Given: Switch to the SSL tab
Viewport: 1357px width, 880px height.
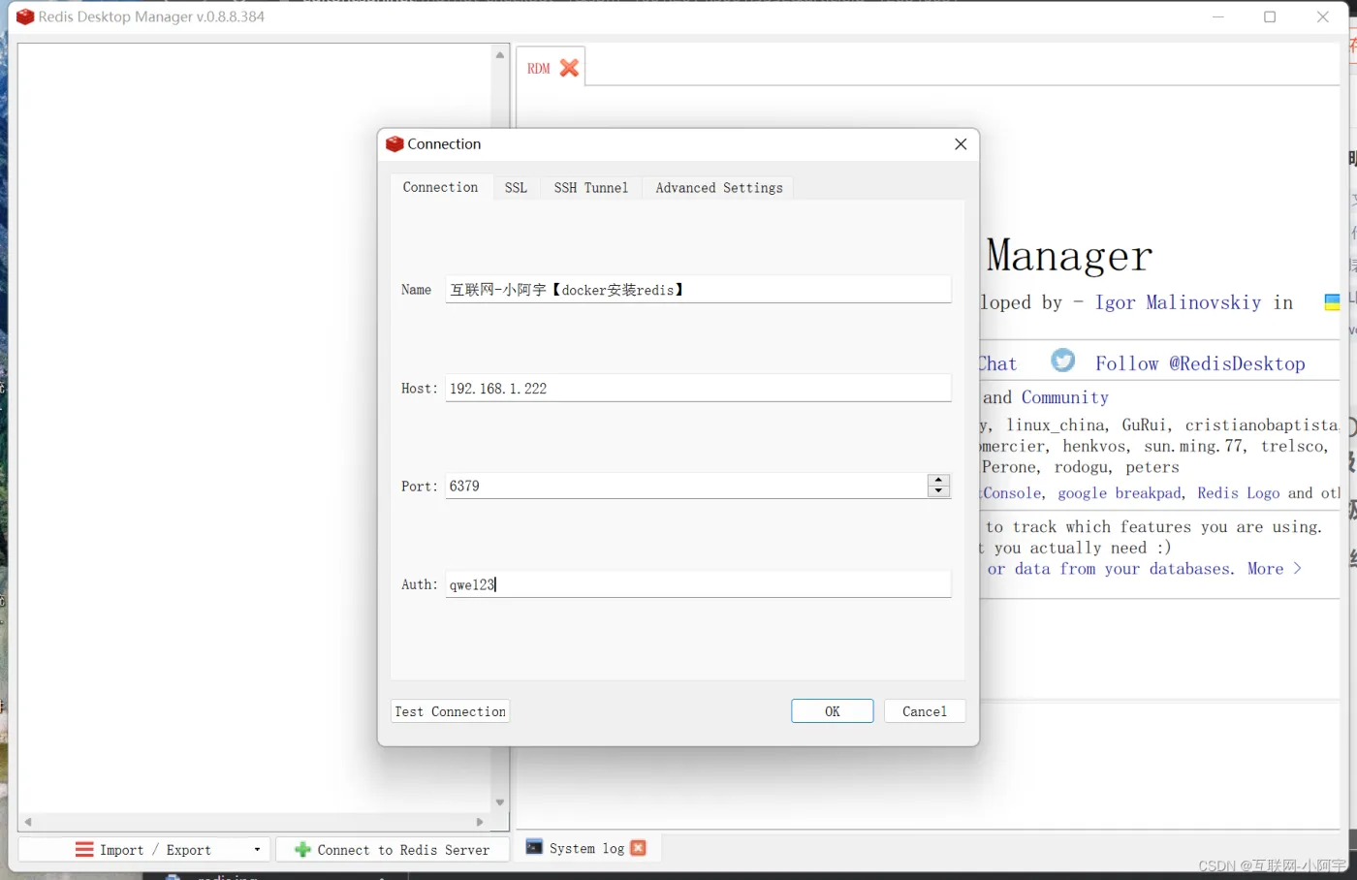Looking at the screenshot, I should pos(516,188).
